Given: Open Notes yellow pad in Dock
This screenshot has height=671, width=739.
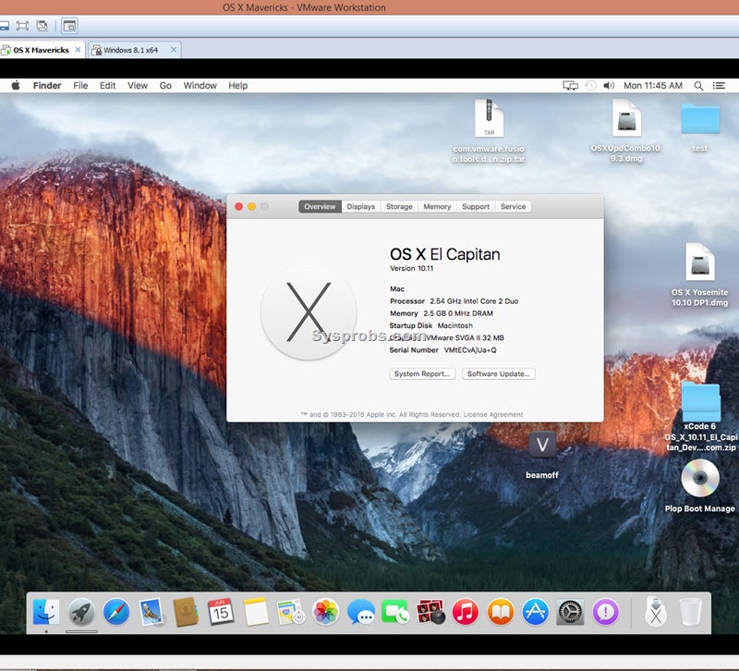Looking at the screenshot, I should (256, 612).
